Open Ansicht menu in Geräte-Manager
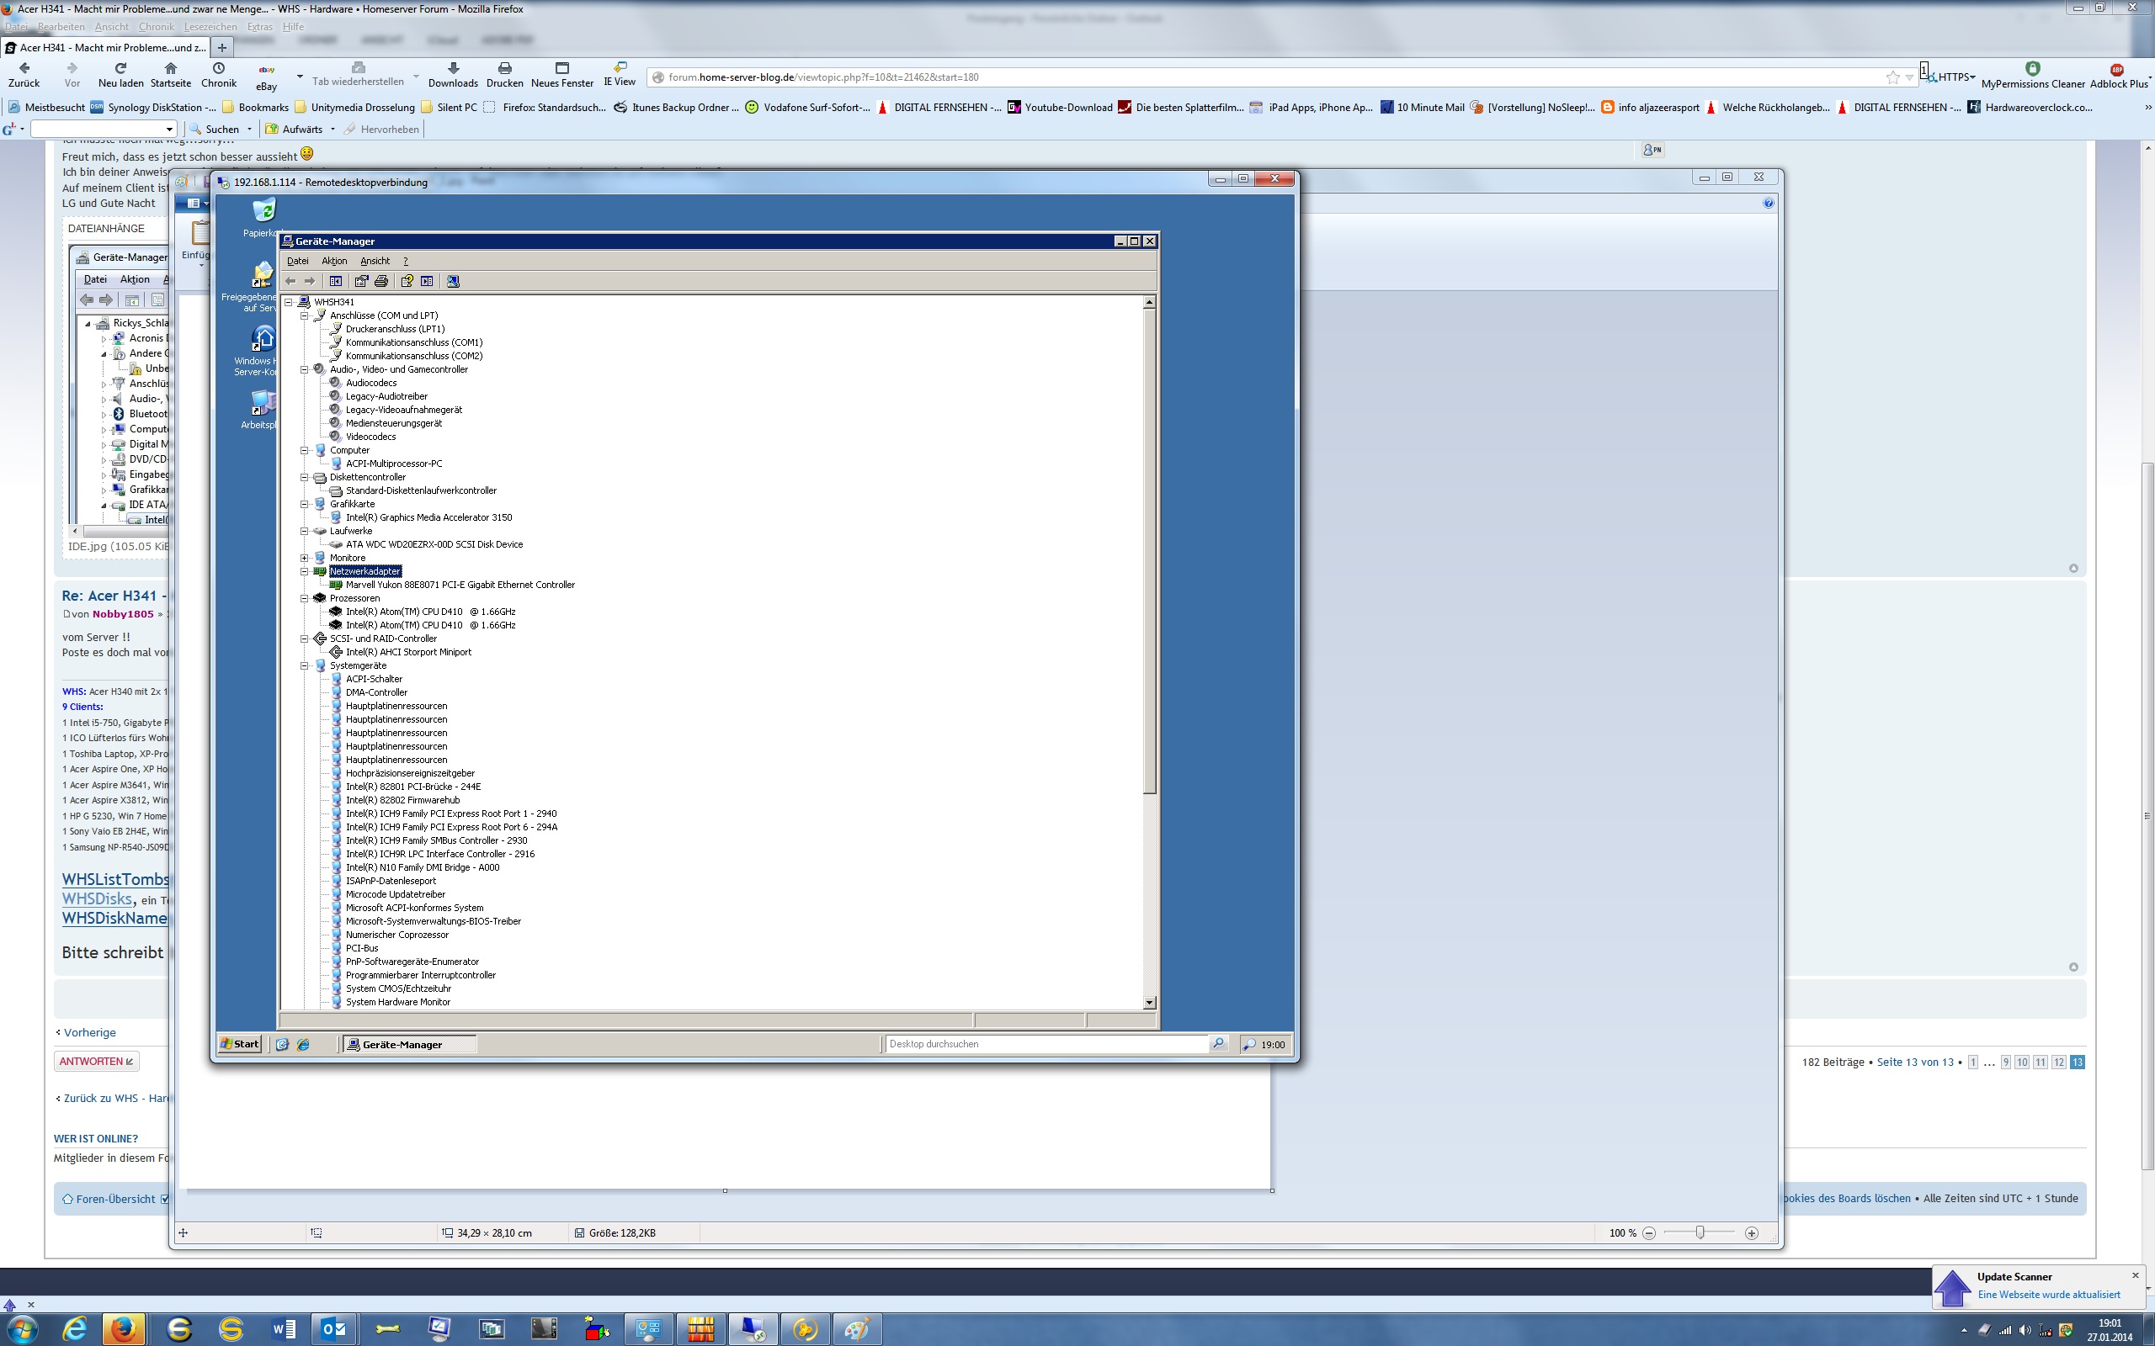The width and height of the screenshot is (2155, 1346). click(375, 261)
